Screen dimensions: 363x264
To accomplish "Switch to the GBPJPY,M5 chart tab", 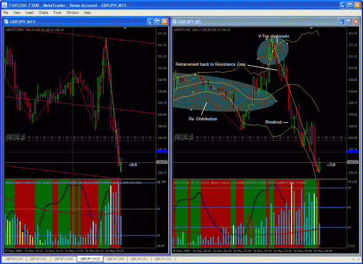I will pos(115,259).
